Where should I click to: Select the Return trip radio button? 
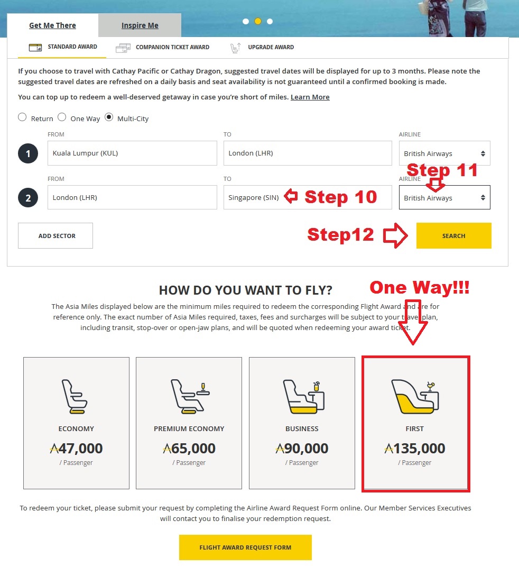point(22,117)
